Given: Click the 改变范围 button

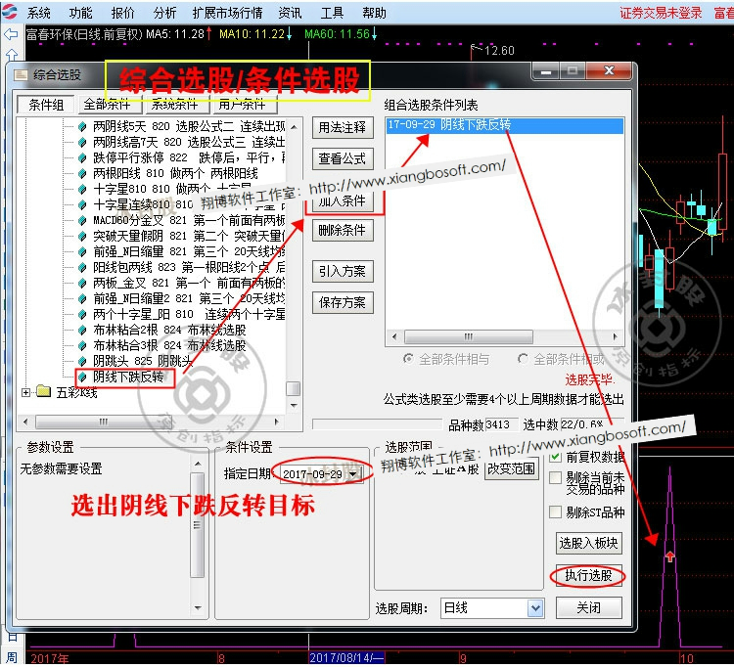Looking at the screenshot, I should click(x=512, y=468).
